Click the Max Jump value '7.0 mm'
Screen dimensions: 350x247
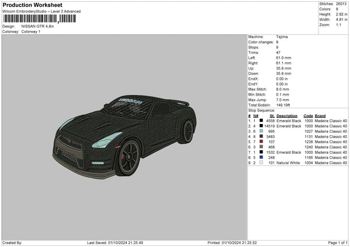point(282,100)
